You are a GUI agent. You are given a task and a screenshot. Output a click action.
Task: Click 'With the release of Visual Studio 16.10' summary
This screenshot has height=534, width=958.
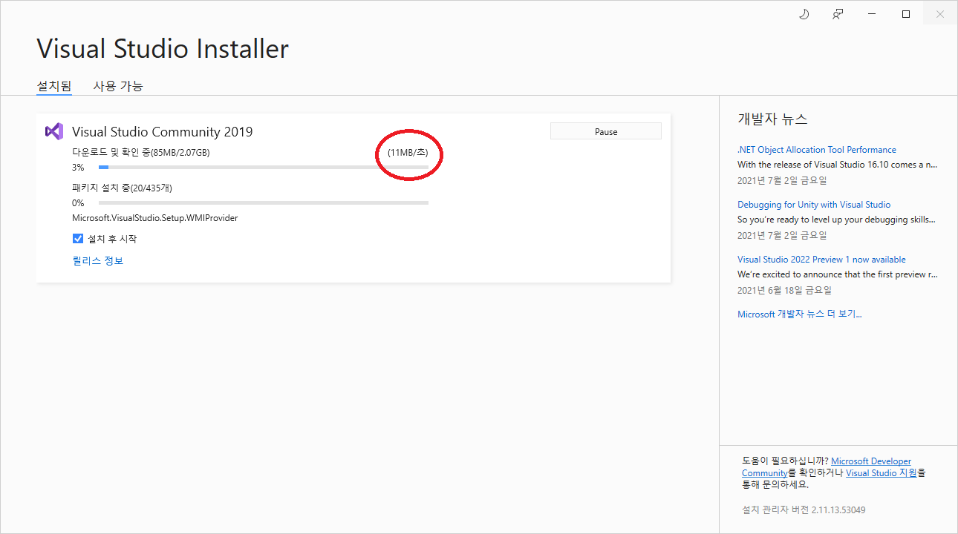[837, 165]
